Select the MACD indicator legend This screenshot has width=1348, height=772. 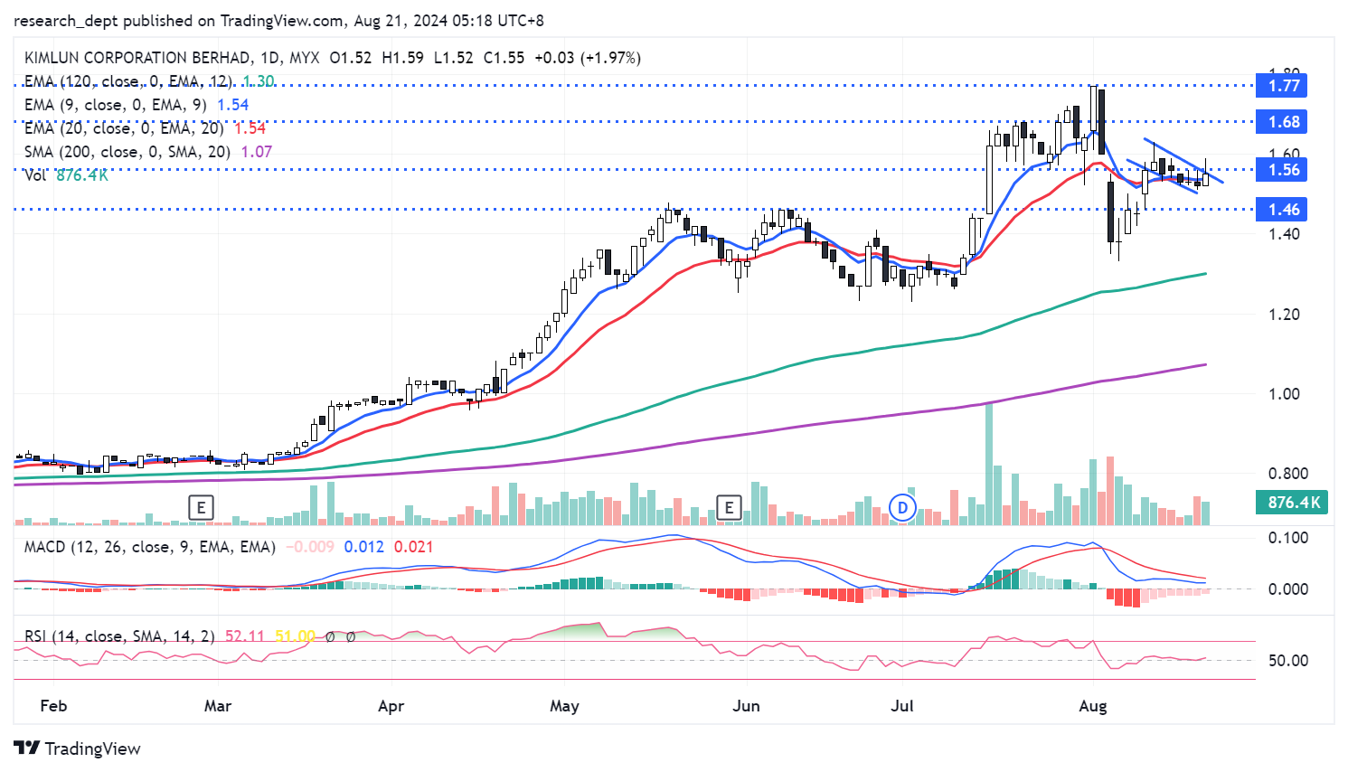point(149,547)
